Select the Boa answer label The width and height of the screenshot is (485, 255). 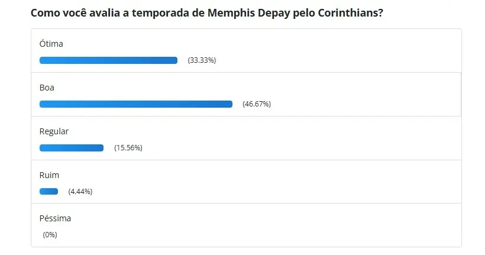[47, 88]
